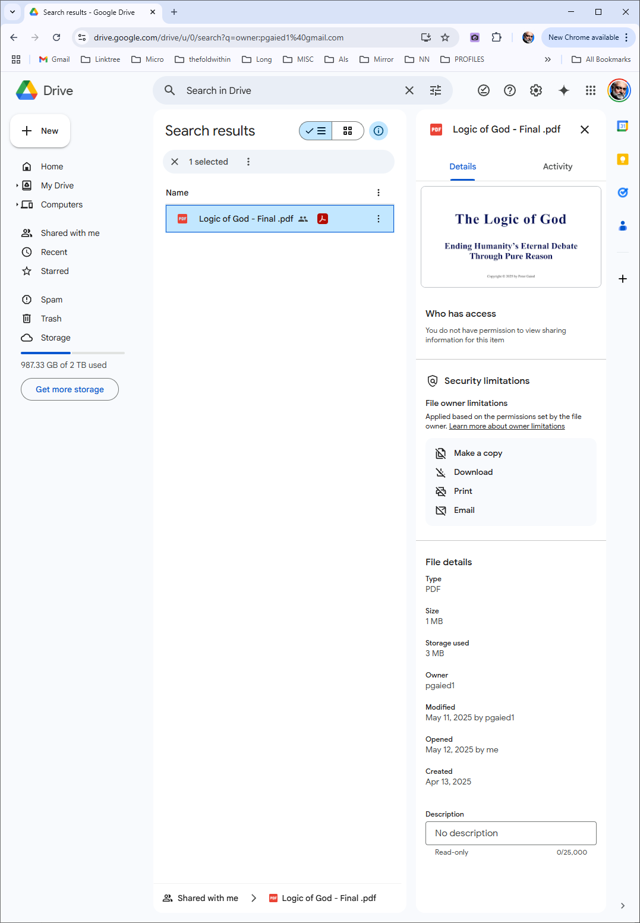Click the Name column header
The height and width of the screenshot is (923, 640).
[x=177, y=193]
